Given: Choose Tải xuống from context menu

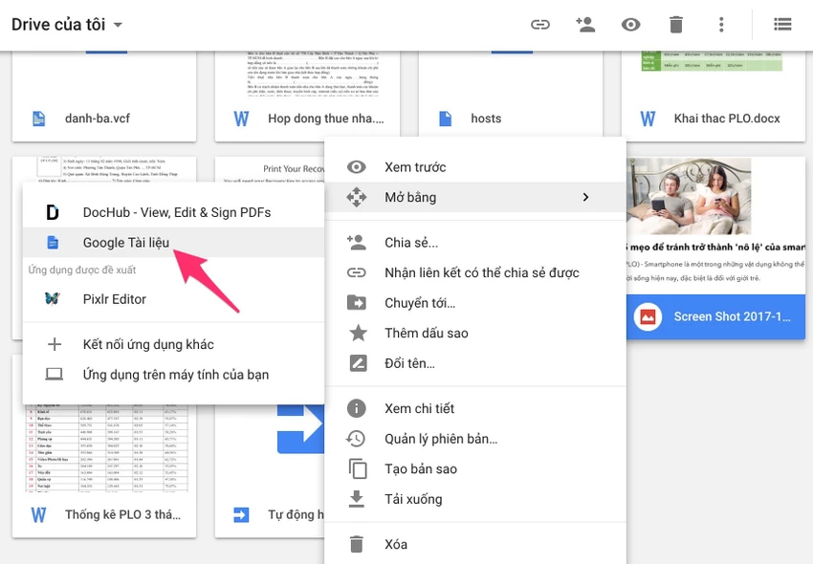Looking at the screenshot, I should click(475, 499).
